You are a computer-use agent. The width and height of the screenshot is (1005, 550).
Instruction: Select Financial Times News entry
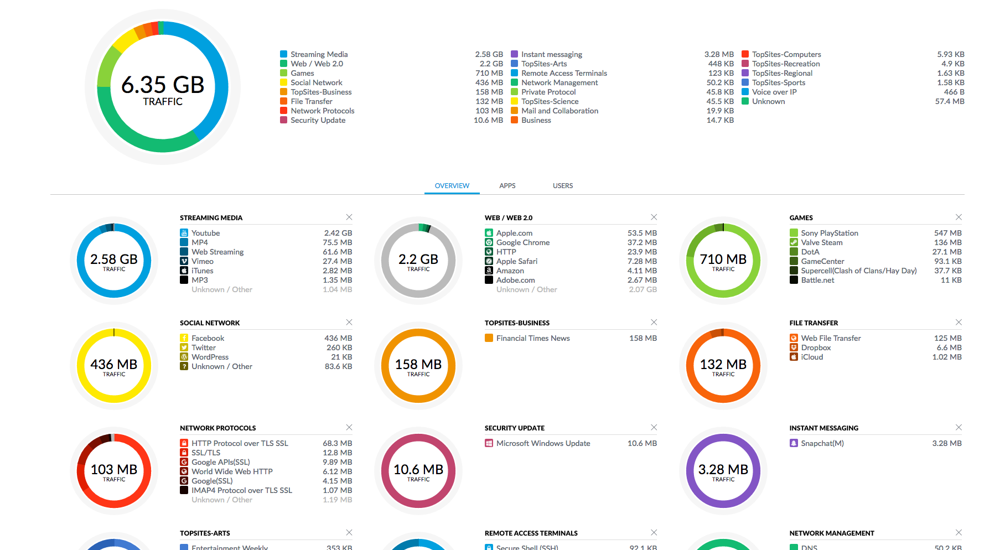point(571,338)
